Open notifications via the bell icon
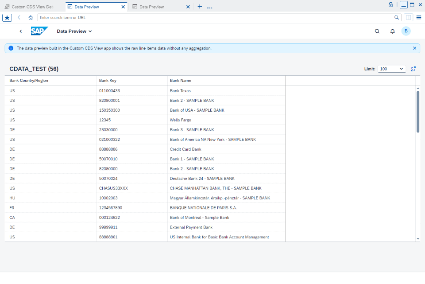The height and width of the screenshot is (284, 425). click(392, 31)
